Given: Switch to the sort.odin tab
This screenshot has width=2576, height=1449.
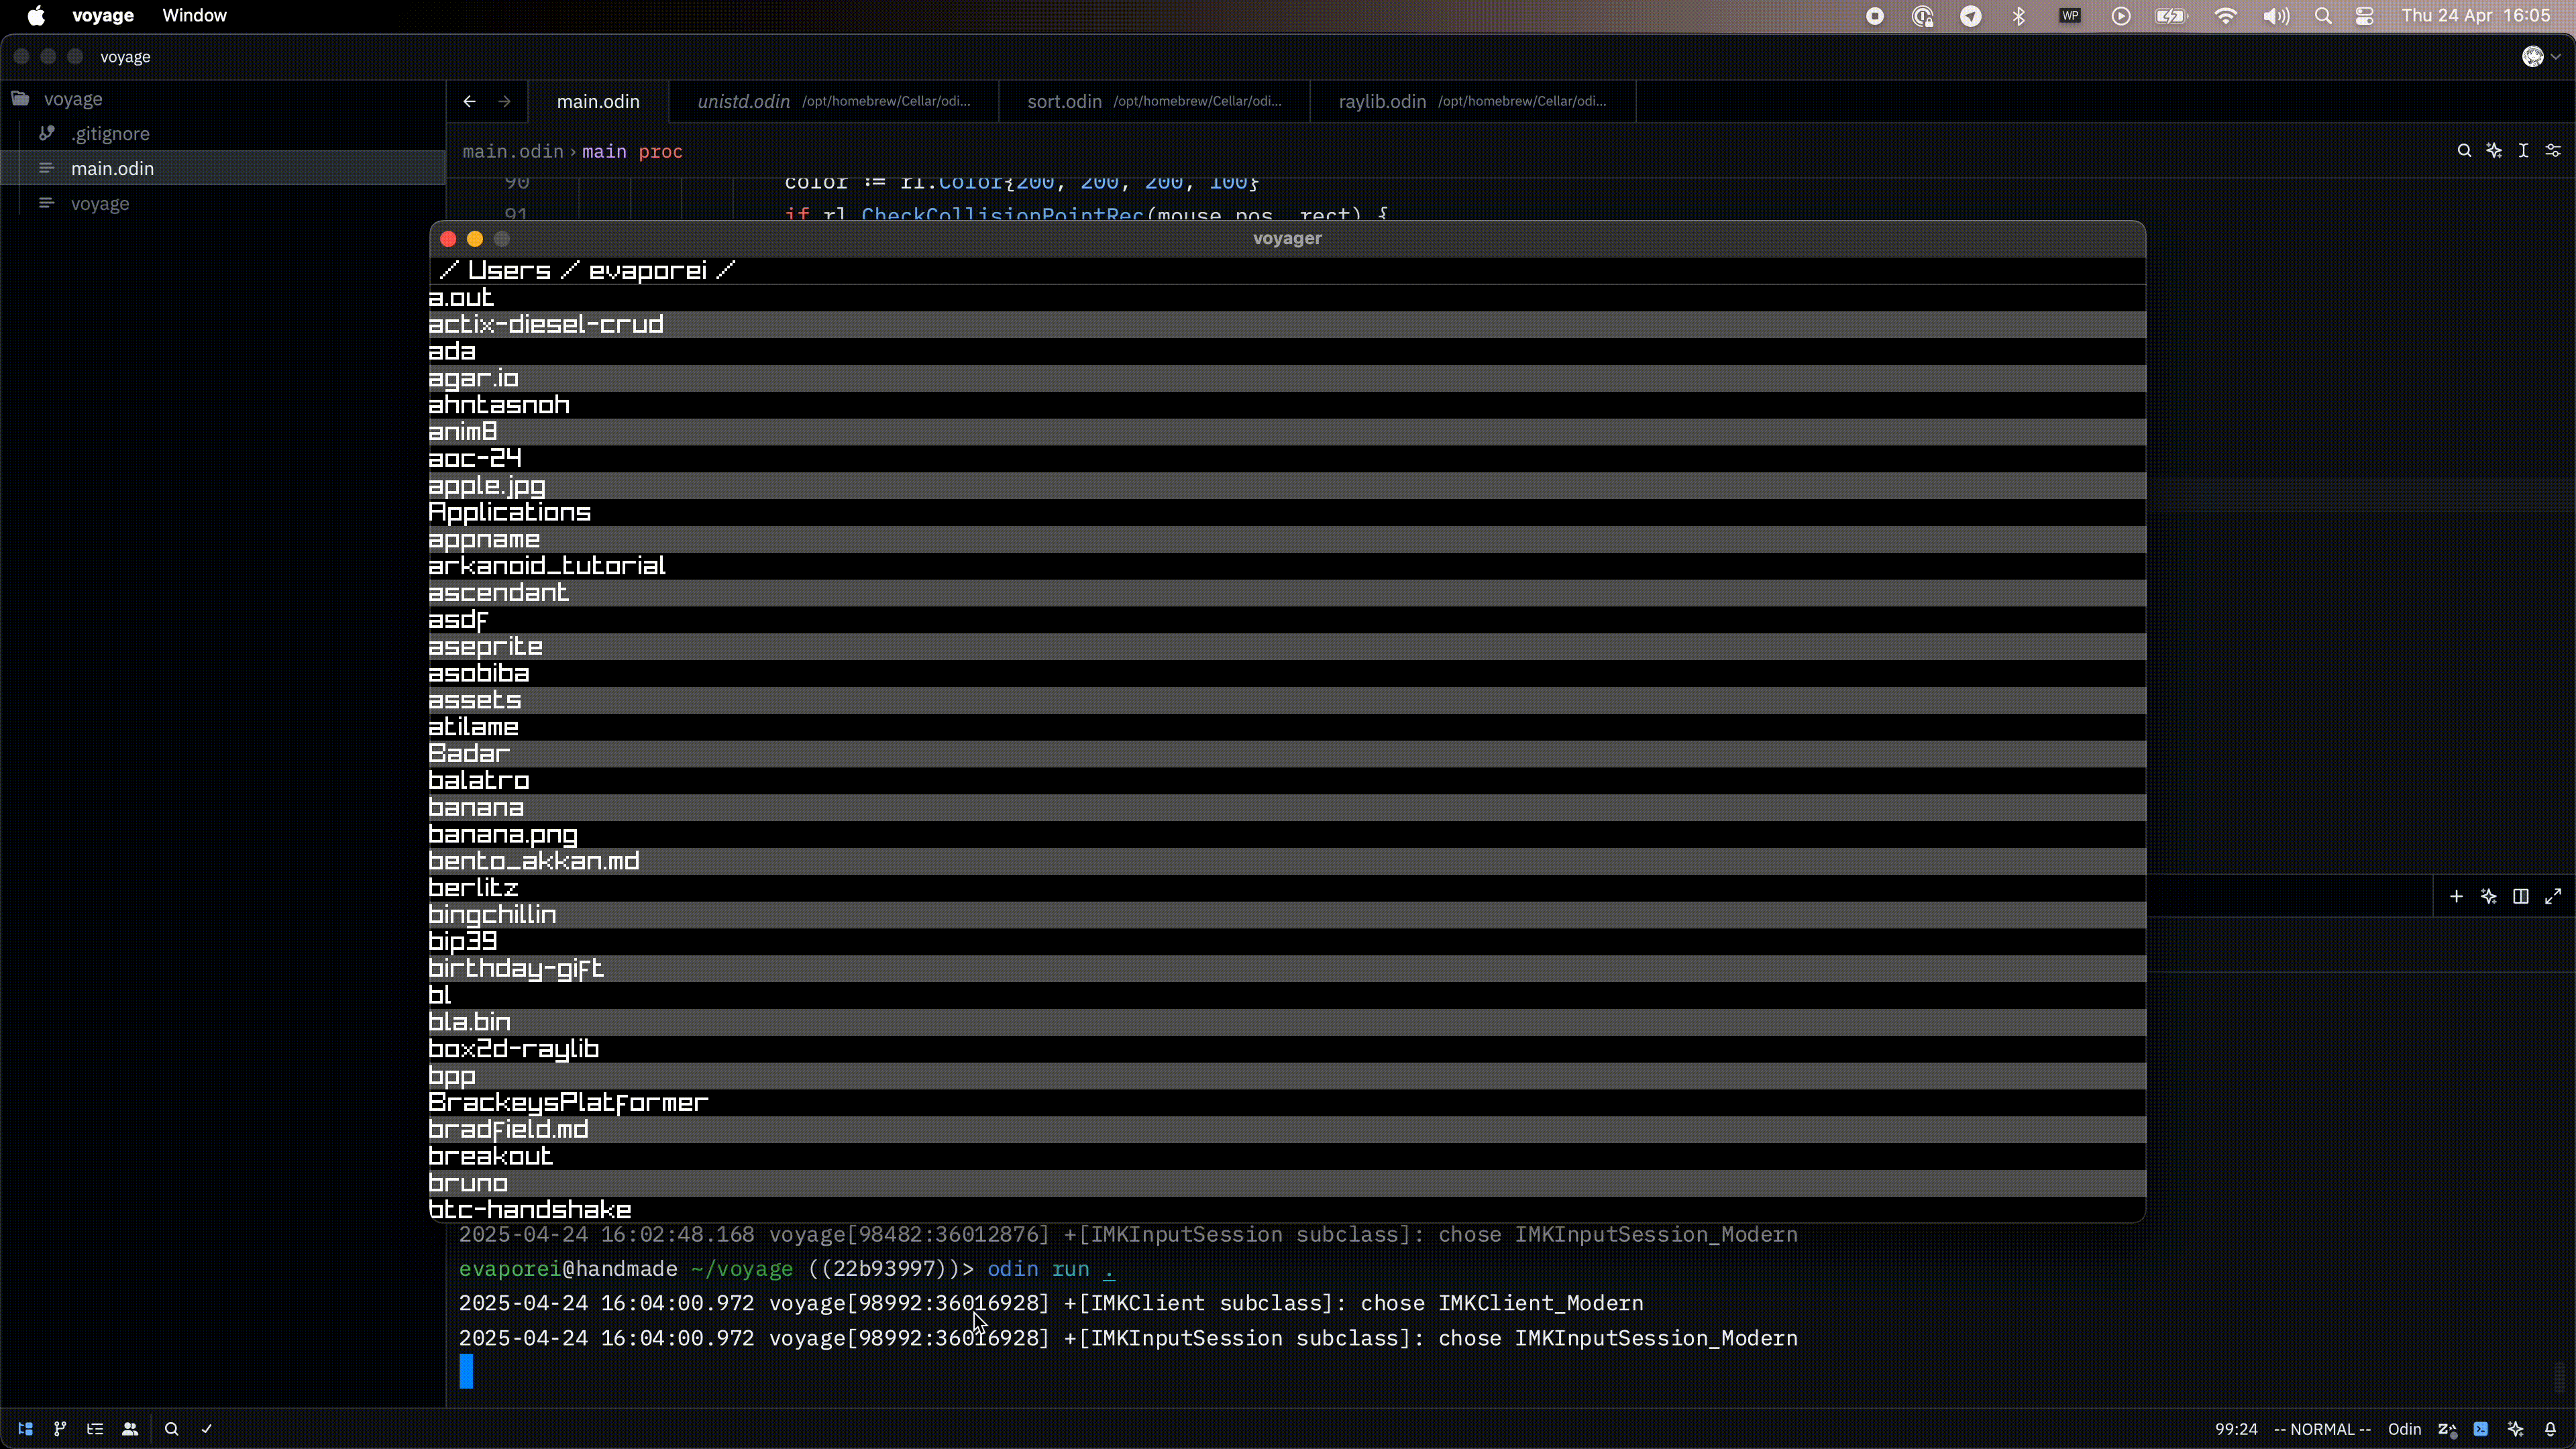Looking at the screenshot, I should pos(1154,101).
